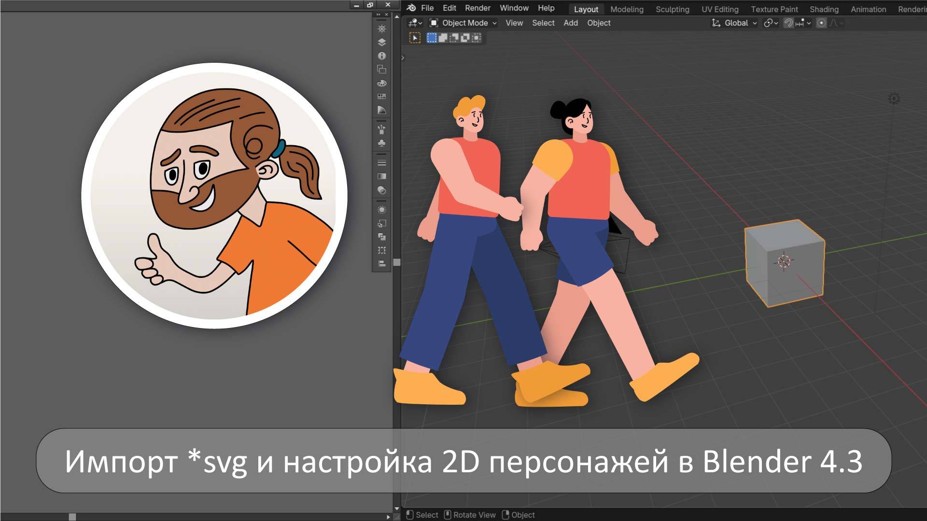Viewport: 927px width, 521px height.
Task: Open the View menu in the viewport header
Action: click(514, 23)
